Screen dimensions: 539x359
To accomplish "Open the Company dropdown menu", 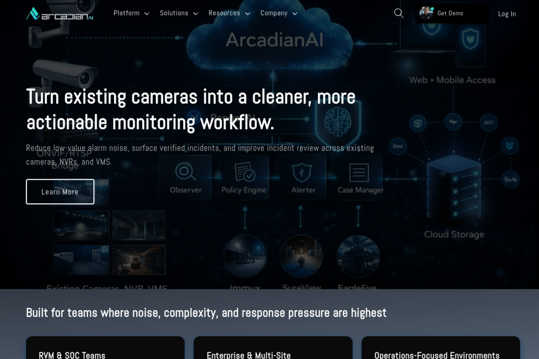I will click(279, 13).
